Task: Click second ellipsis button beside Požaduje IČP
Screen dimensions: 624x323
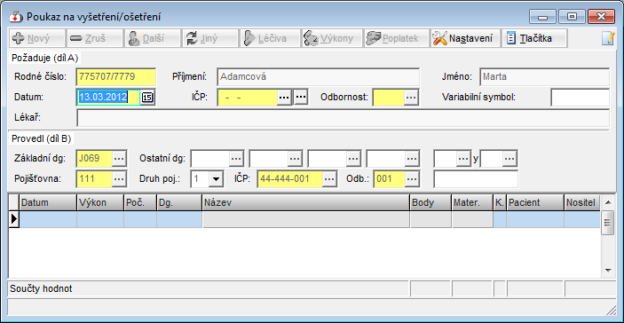Action: point(301,97)
